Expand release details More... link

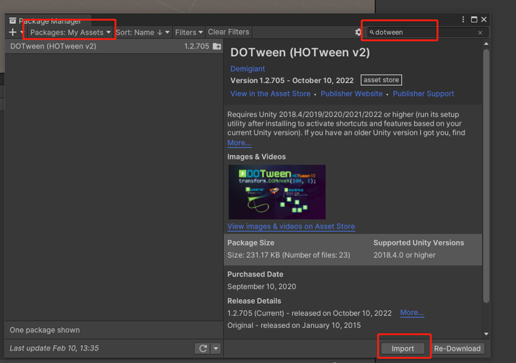(412, 313)
